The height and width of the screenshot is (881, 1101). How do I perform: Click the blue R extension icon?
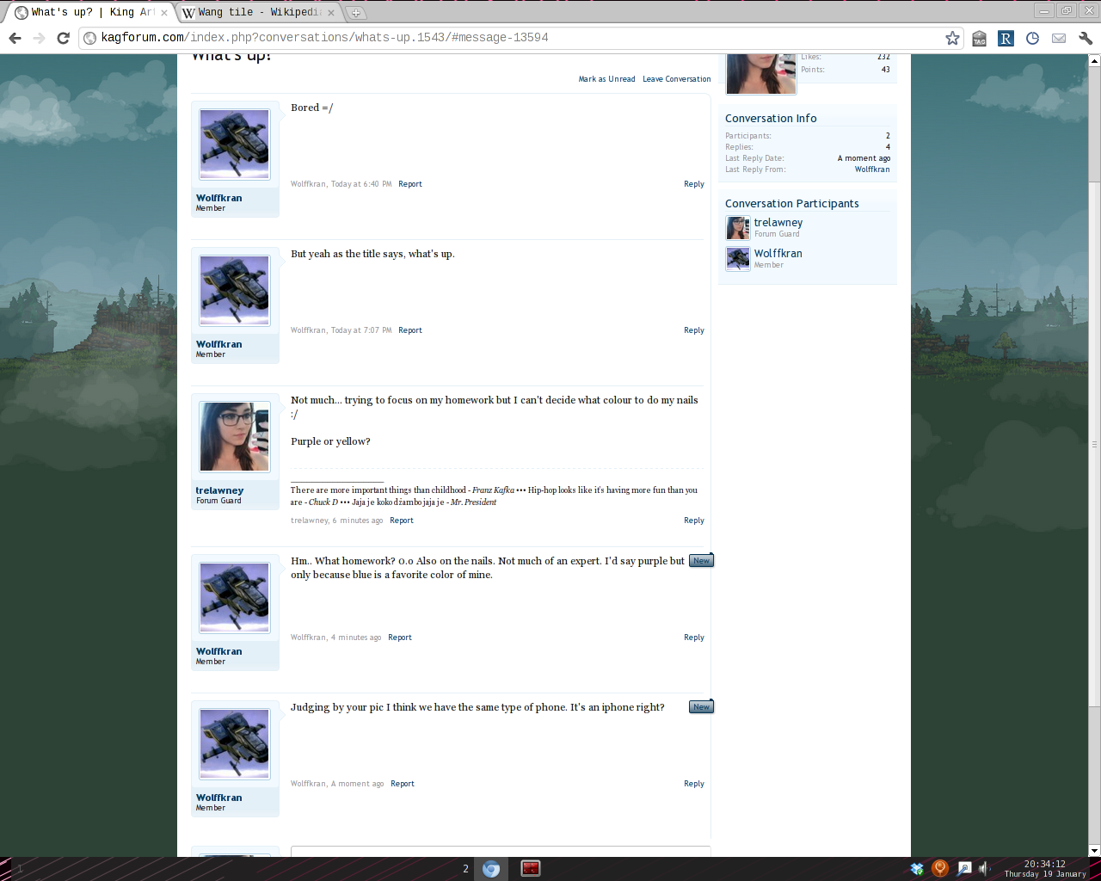1006,38
